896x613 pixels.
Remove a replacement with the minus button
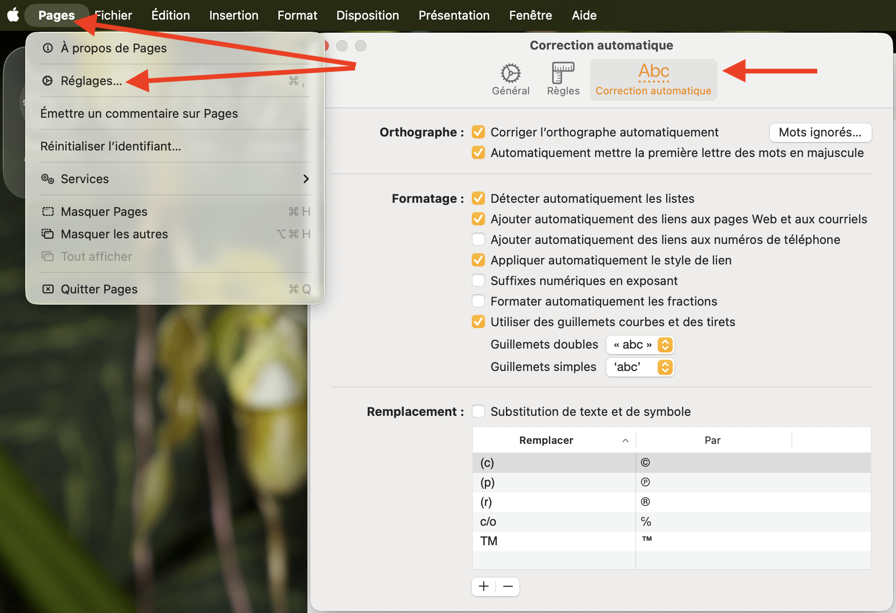508,586
